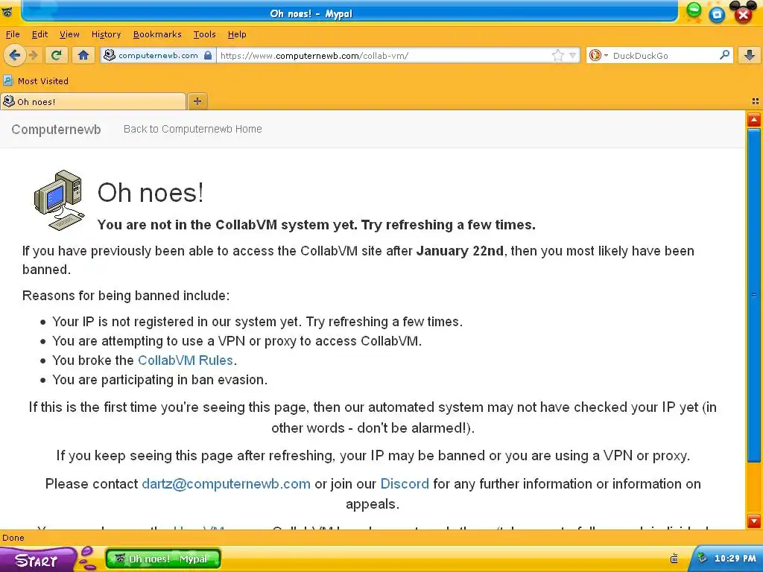This screenshot has height=572, width=763.
Task: Open the History menu
Action: tap(106, 34)
